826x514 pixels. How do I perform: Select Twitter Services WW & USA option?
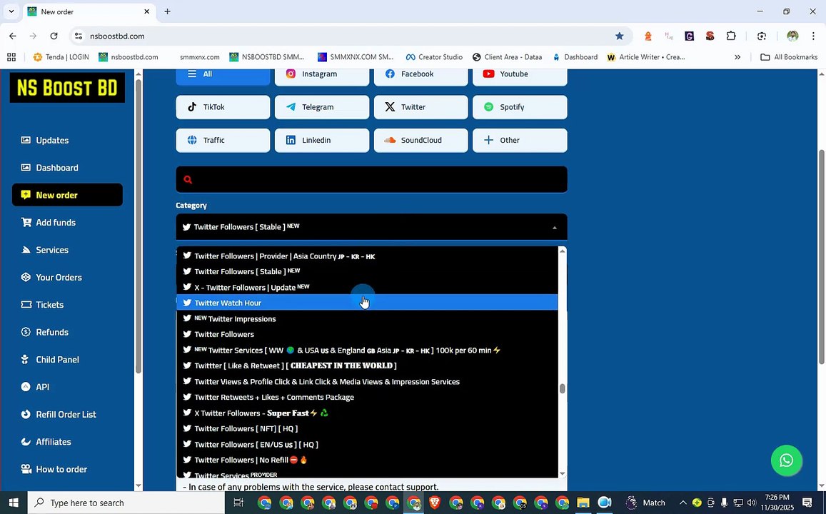(x=367, y=350)
